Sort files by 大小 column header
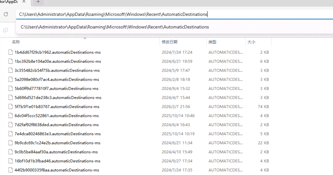Image resolution: width=333 pixels, height=175 pixels. click(x=251, y=42)
